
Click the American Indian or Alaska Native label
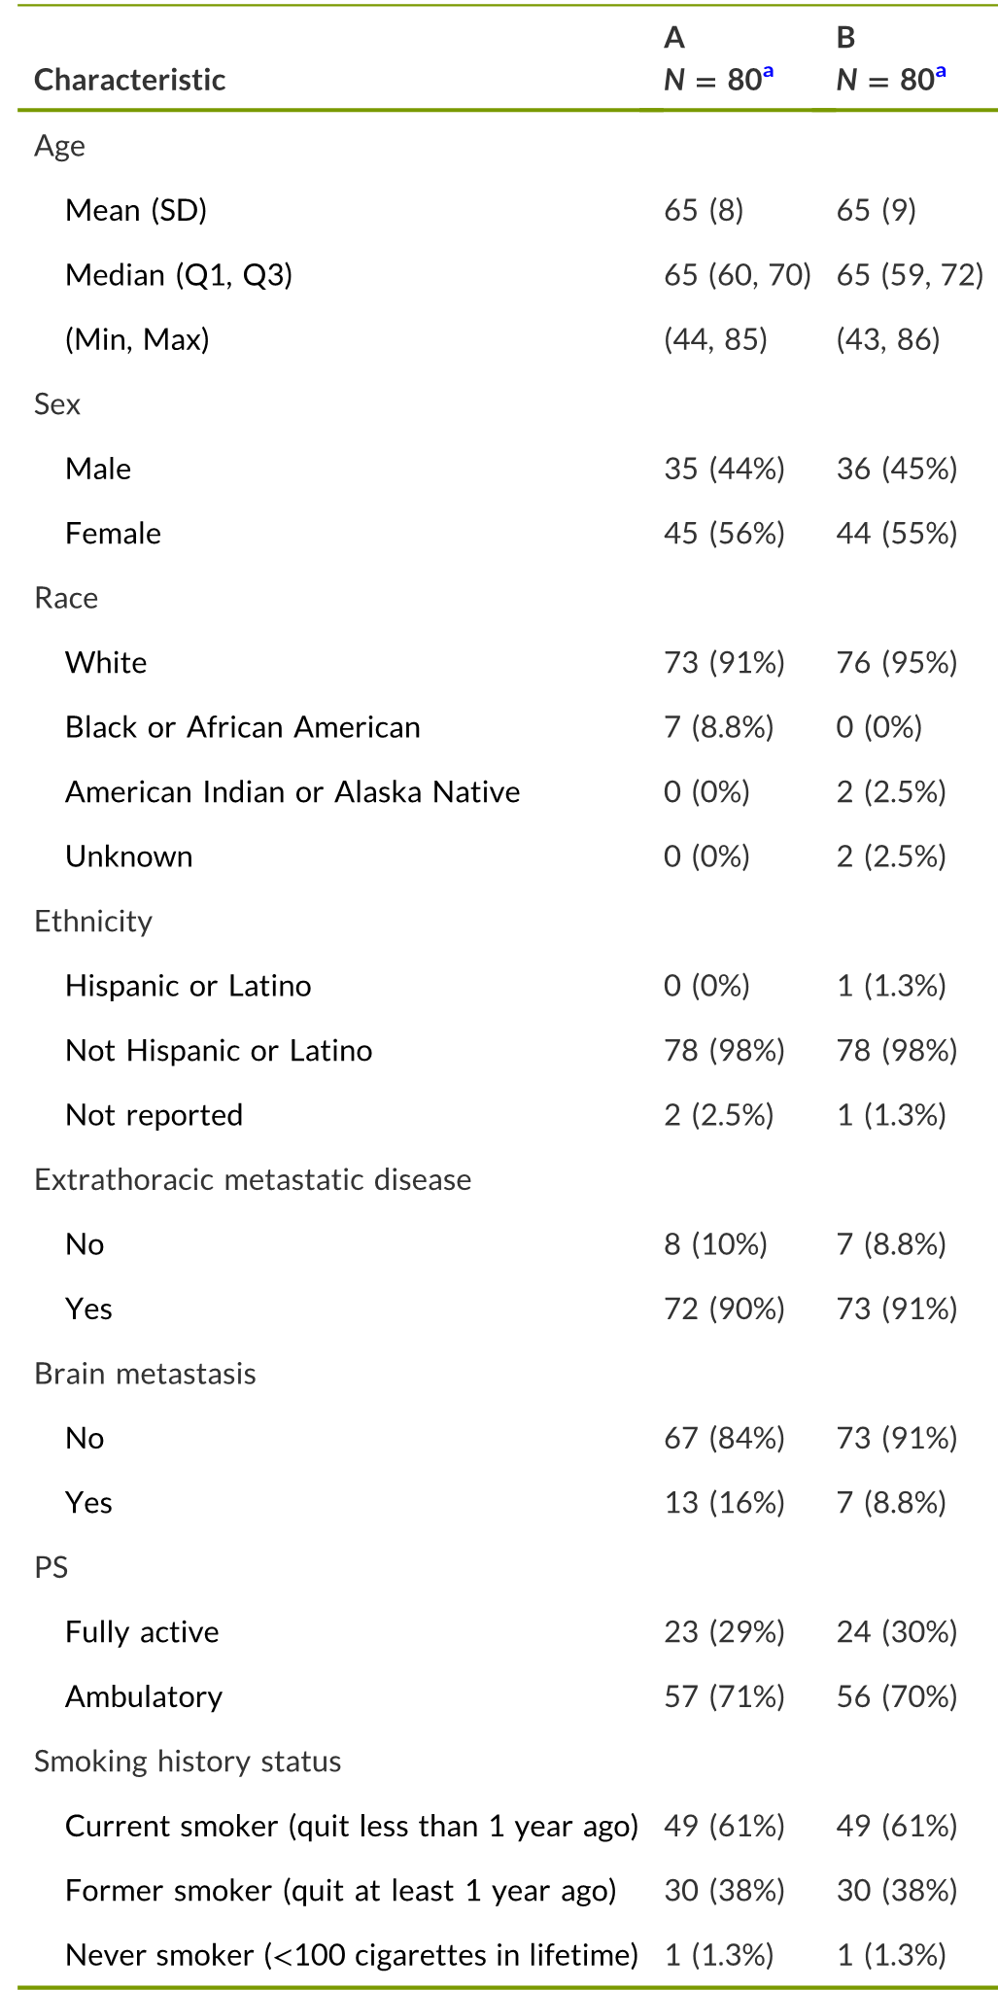(293, 792)
